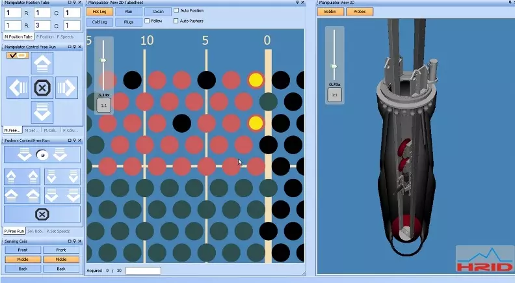Select the Cold Leg view button
This screenshot has width=515, height=283.
[99, 21]
